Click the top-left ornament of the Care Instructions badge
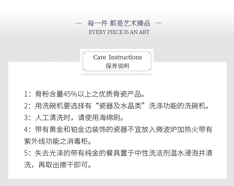234x186 pixels. coord(84,53)
